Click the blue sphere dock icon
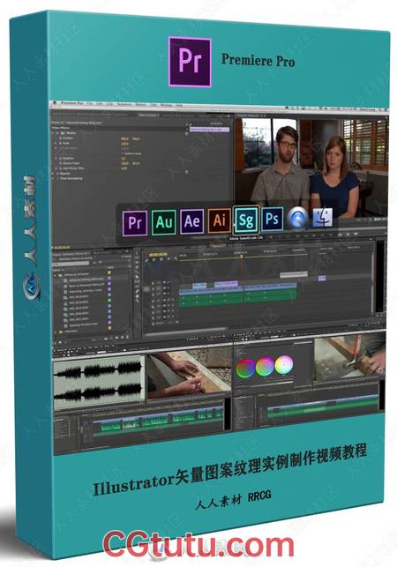The width and height of the screenshot is (397, 567). (x=297, y=219)
